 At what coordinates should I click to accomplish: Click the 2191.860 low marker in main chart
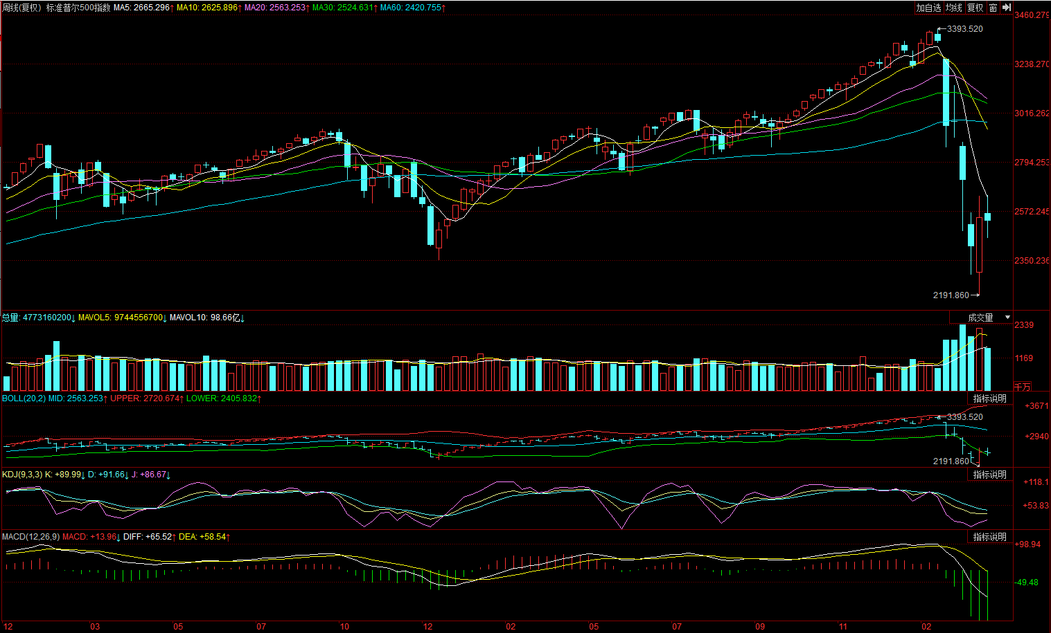(951, 295)
